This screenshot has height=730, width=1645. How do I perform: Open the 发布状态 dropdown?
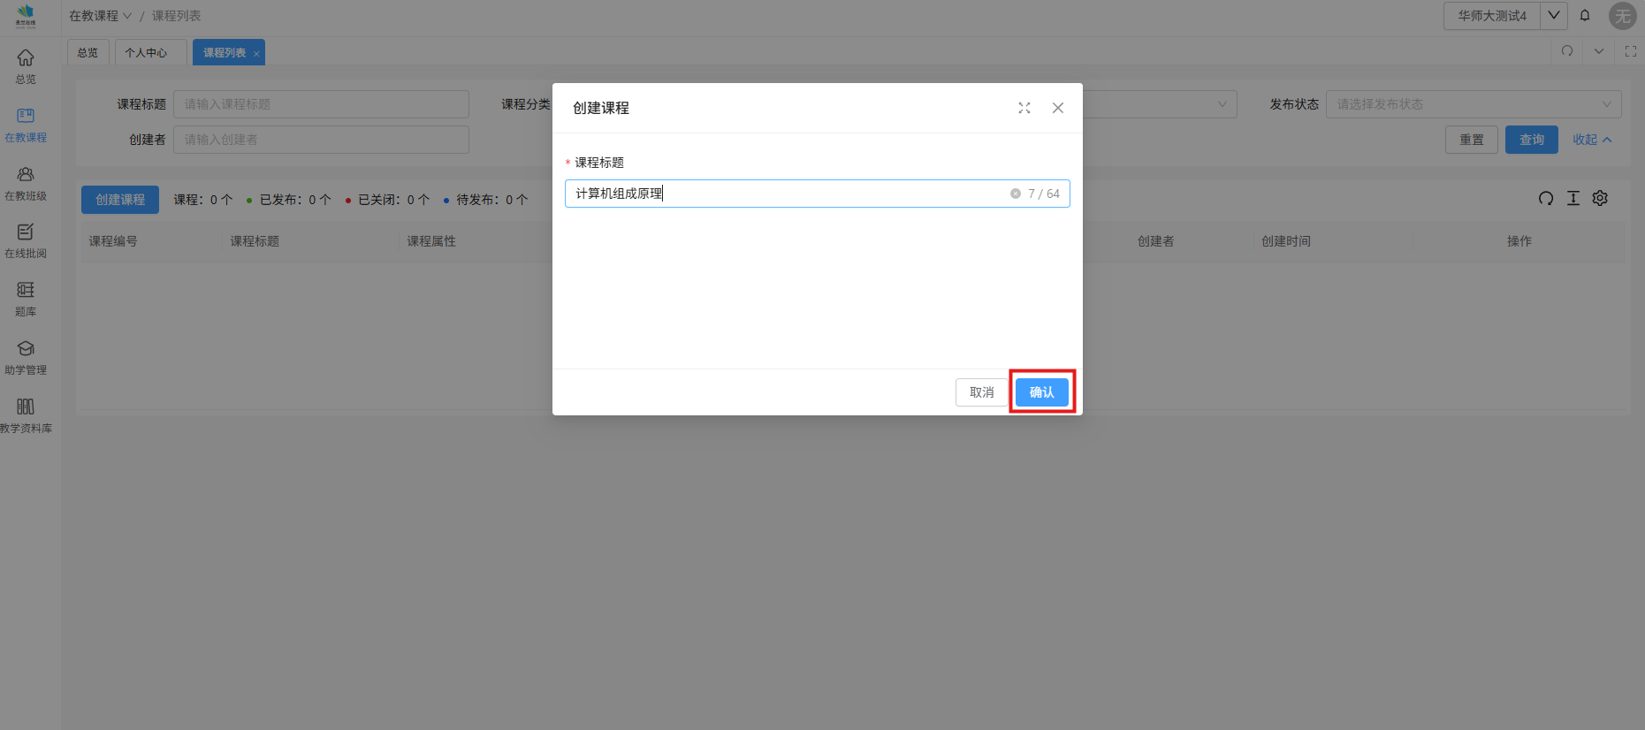click(x=1473, y=104)
